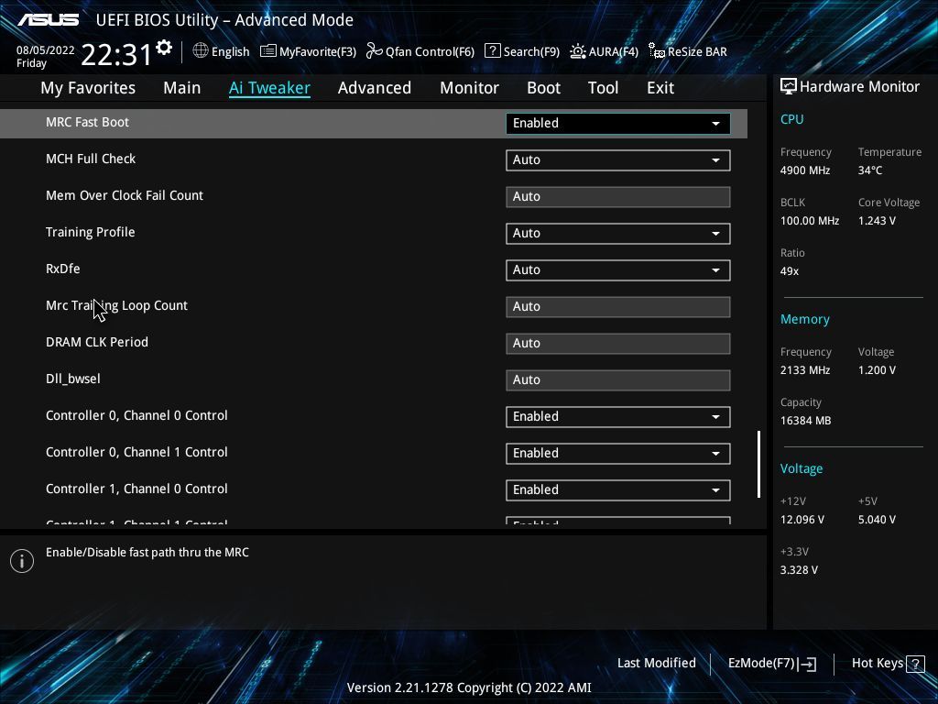Click DRAM CLK Period input field
The height and width of the screenshot is (704, 938).
coord(618,343)
